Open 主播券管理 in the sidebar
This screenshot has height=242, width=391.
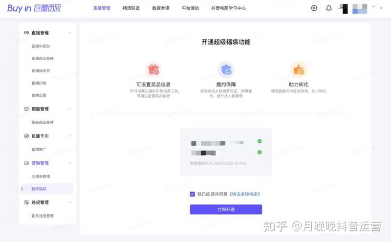[x=41, y=176]
